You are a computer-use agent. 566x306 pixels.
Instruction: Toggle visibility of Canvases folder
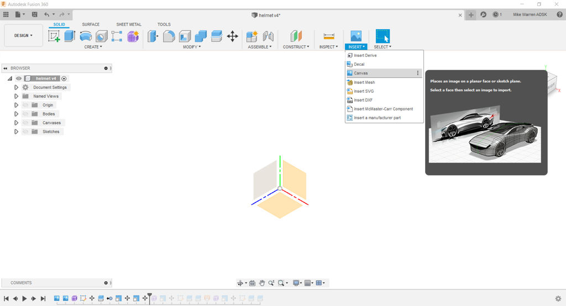pos(25,123)
